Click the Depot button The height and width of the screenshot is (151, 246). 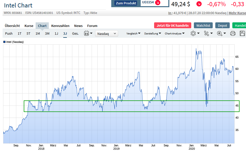click(223, 25)
